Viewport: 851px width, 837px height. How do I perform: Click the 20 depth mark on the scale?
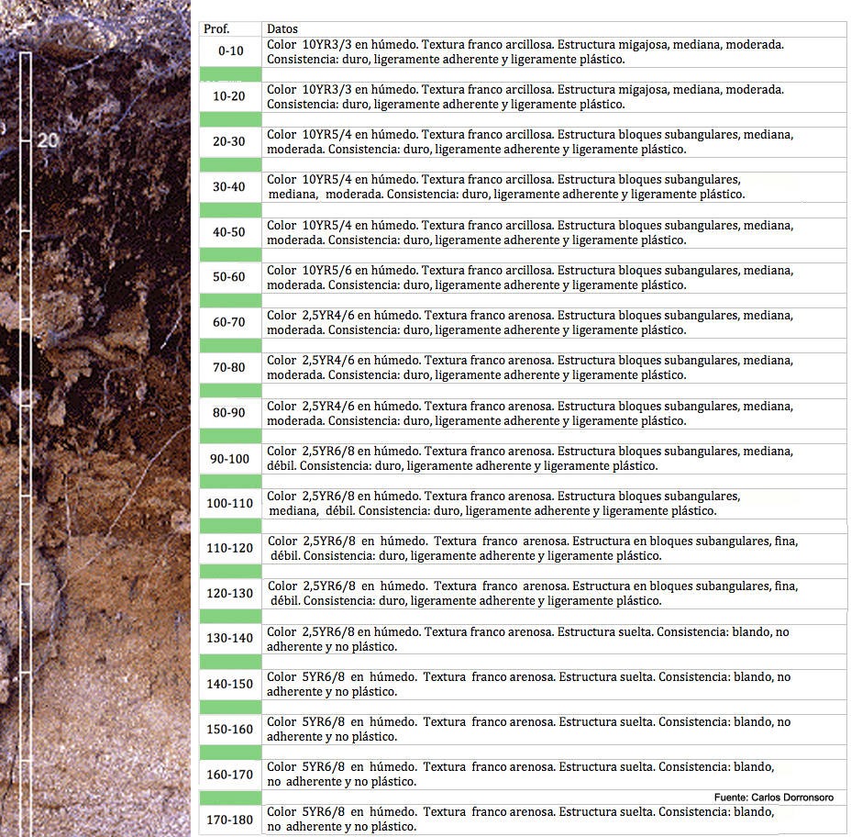tap(48, 140)
